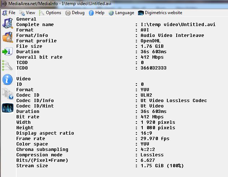Click the Help menu info icon
The width and height of the screenshot is (228, 177).
point(91,13)
